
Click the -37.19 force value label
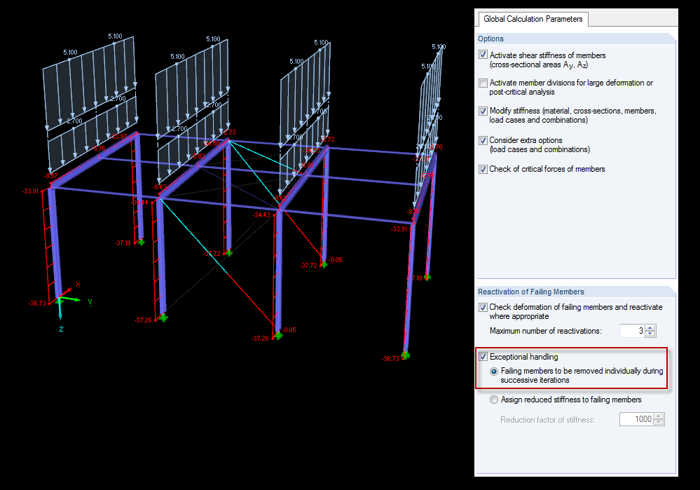(x=123, y=243)
